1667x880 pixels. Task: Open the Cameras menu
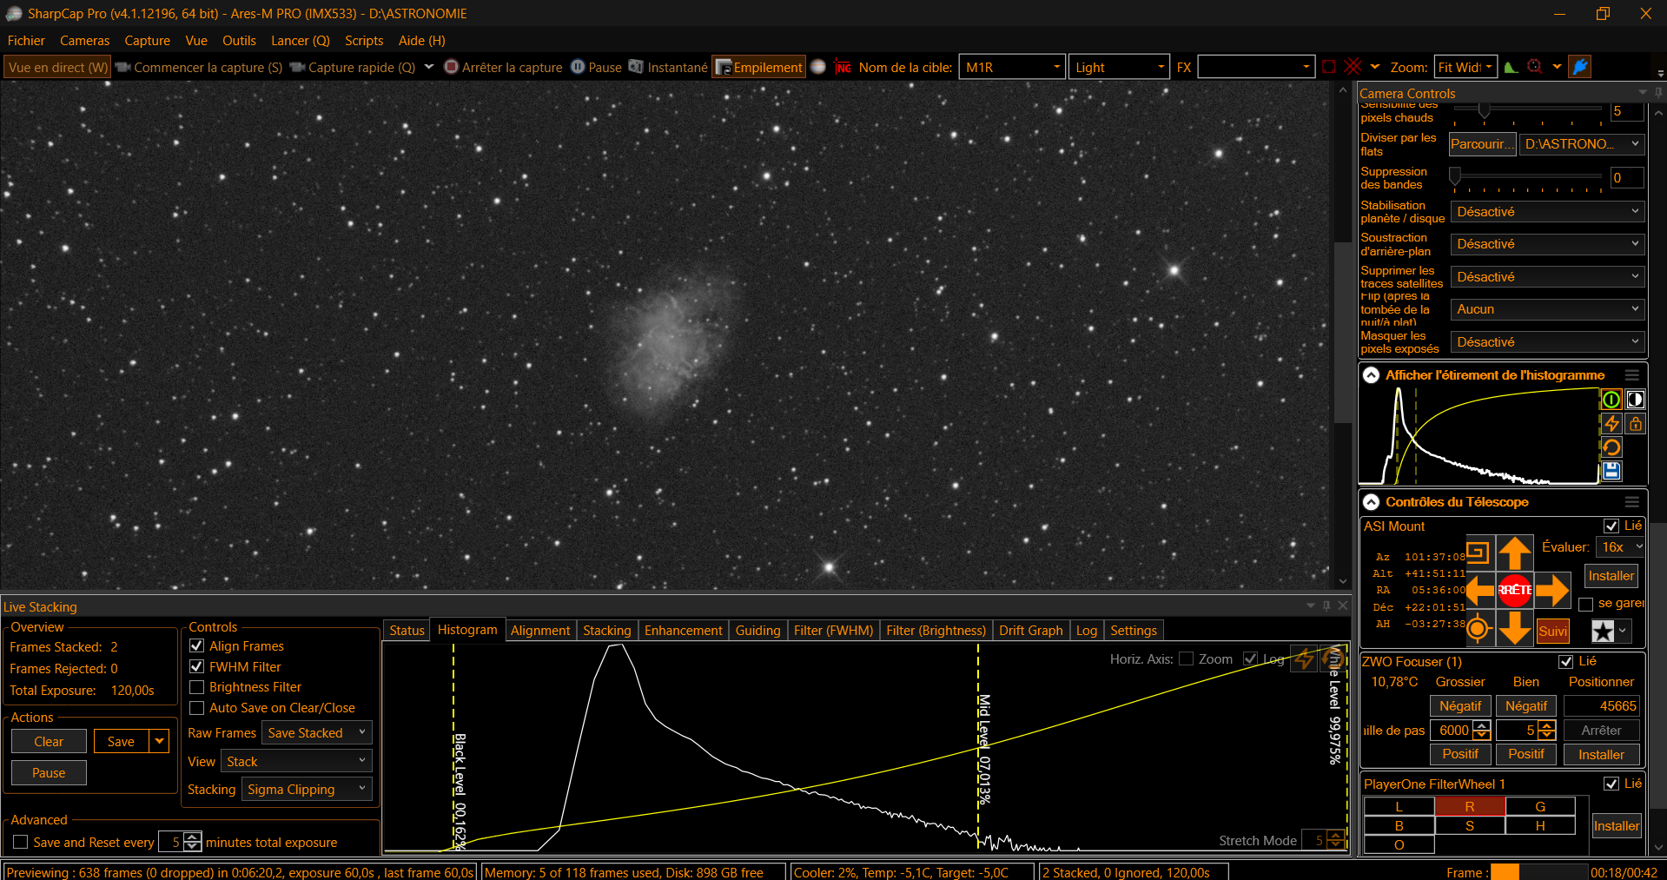(85, 40)
